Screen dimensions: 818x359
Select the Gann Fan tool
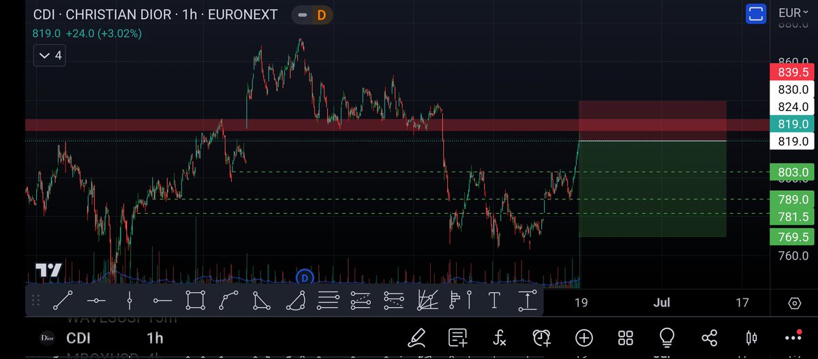tap(427, 300)
